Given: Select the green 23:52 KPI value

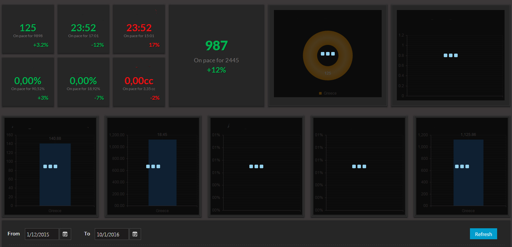Looking at the screenshot, I should (x=83, y=28).
